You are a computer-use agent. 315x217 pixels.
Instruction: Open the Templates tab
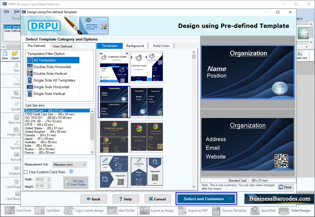[109, 46]
